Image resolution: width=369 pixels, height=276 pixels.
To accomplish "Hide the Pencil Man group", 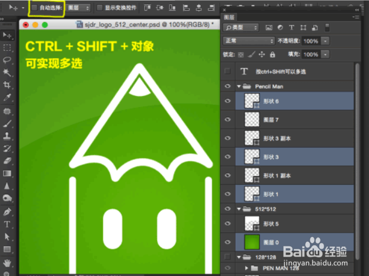I will pos(227,86).
